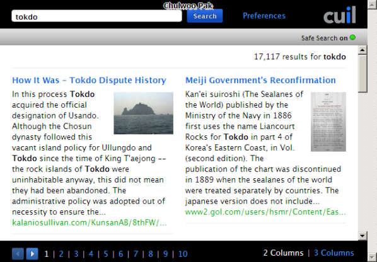Click the Tokdo island photo thumbnail
This screenshot has height=262, width=377.
pyautogui.click(x=143, y=113)
